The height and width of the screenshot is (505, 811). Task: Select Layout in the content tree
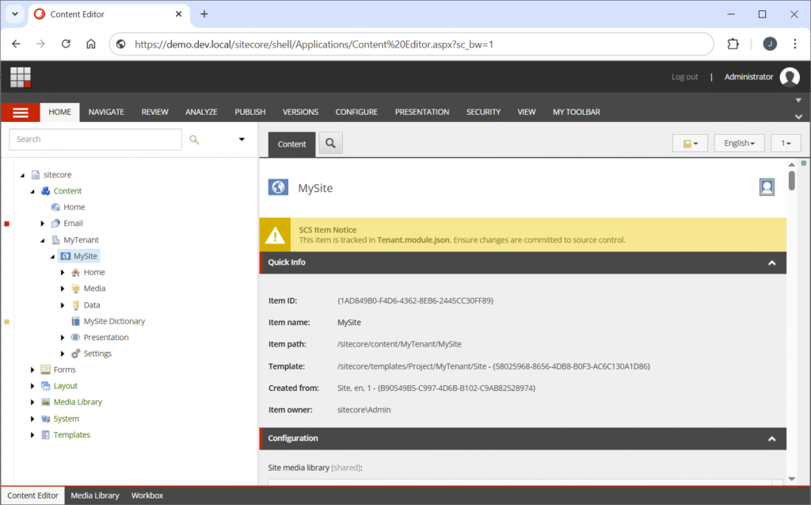[65, 386]
